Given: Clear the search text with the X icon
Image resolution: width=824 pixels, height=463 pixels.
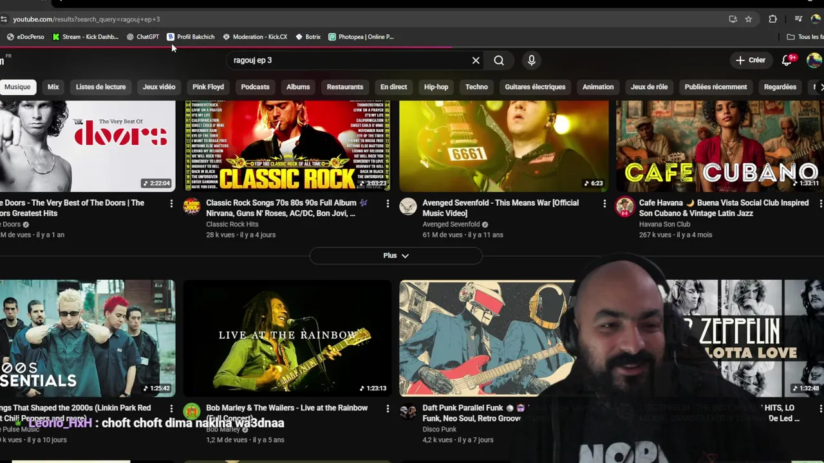Looking at the screenshot, I should point(476,60).
